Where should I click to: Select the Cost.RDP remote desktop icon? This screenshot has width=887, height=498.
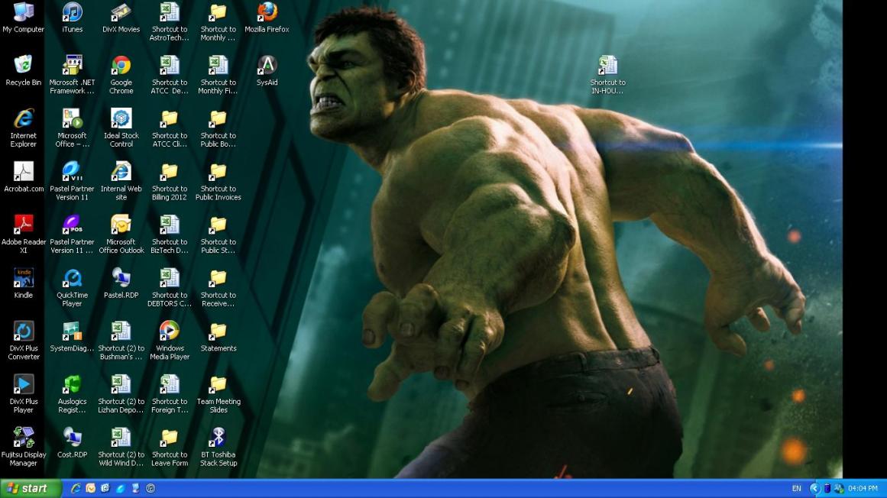[72, 437]
